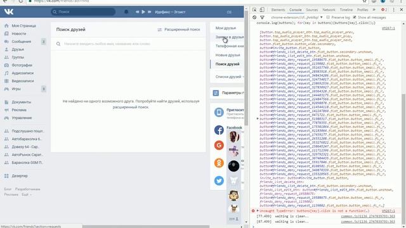
Task: Toggle the console filter funnel icon
Action: point(262,17)
